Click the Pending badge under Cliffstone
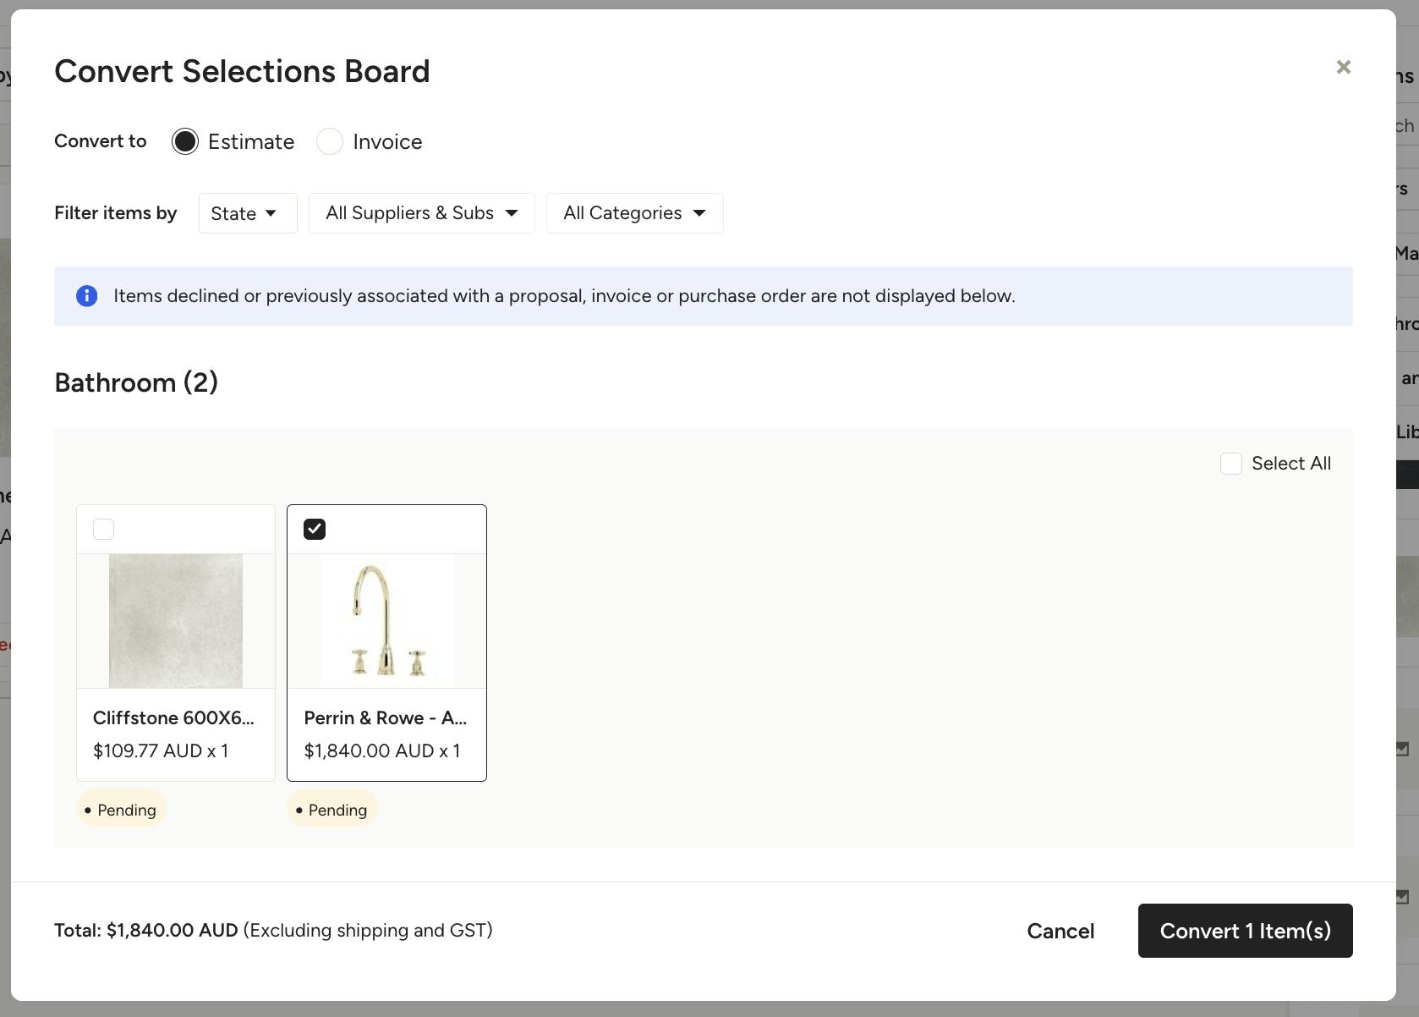Screen dimensions: 1419x1017 pos(122,810)
